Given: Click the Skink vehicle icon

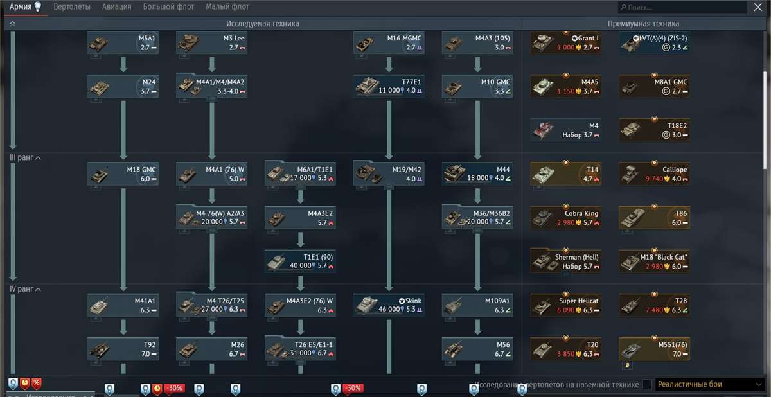Looking at the screenshot, I should (x=389, y=304).
